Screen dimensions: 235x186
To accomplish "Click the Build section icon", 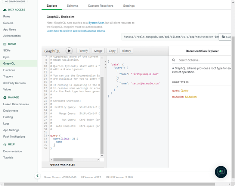I will pos(5,44).
